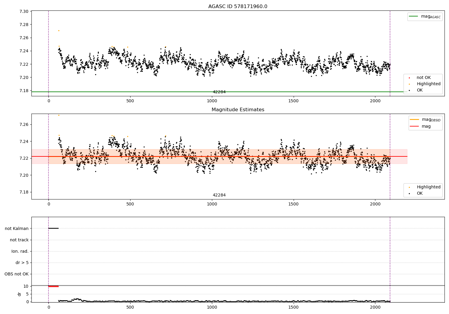This screenshot has width=449, height=314.
Task: Click the 1500 x-axis tick in middle plot
Action: pyautogui.click(x=293, y=204)
